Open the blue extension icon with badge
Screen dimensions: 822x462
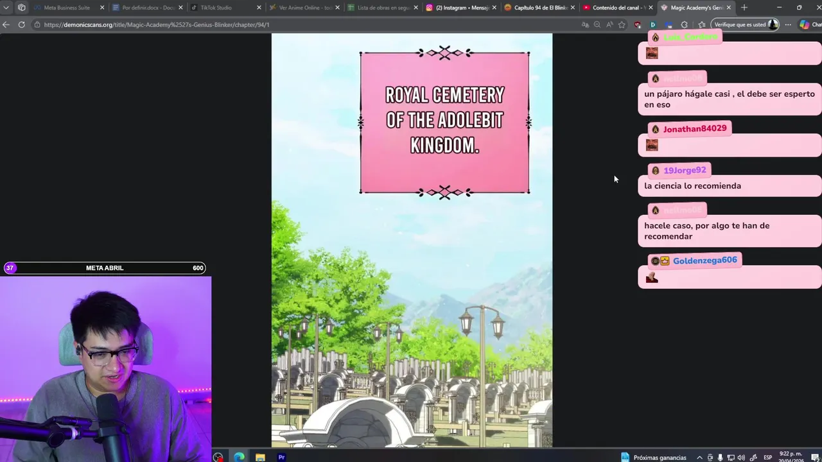(x=669, y=24)
